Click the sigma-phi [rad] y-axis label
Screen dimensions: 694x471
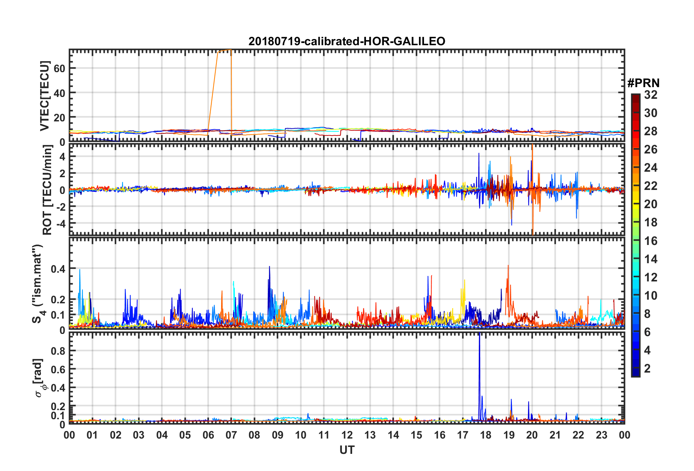(39, 378)
